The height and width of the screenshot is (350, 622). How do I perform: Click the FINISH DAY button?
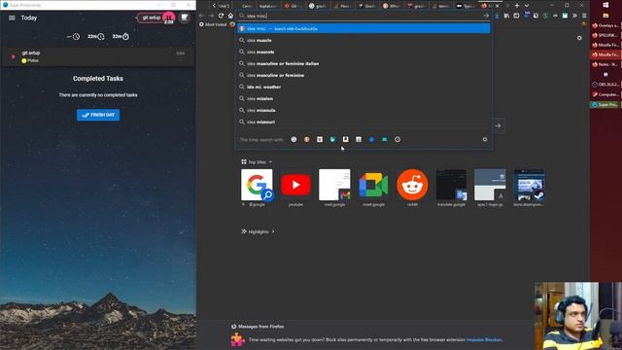coord(98,115)
